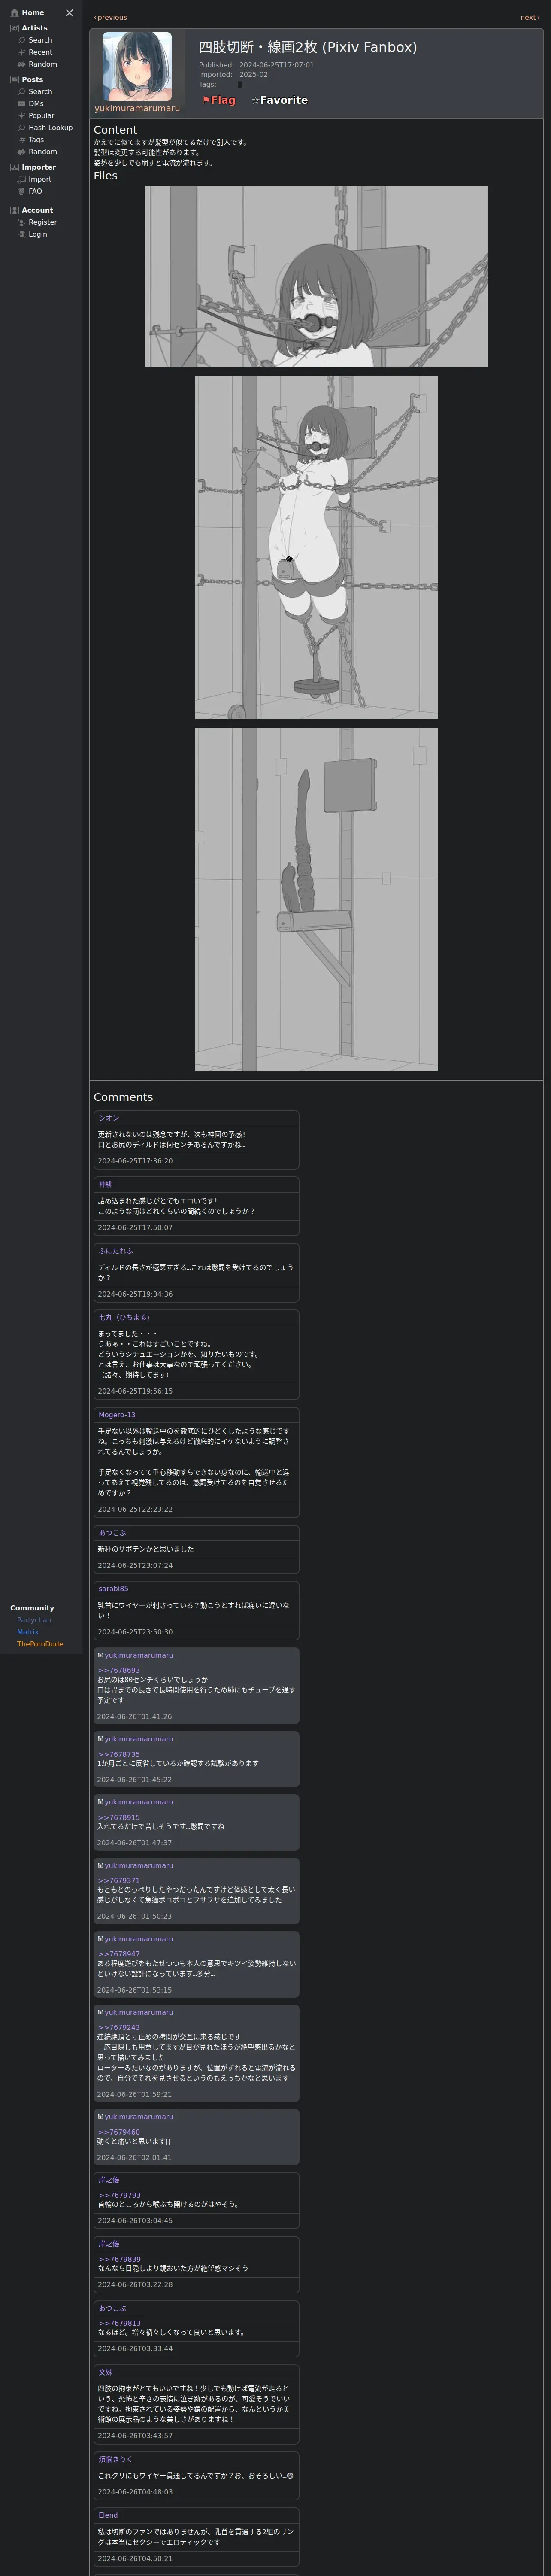Follow the >>7679793 reply reference
This screenshot has width=551, height=2576.
pos(119,2196)
